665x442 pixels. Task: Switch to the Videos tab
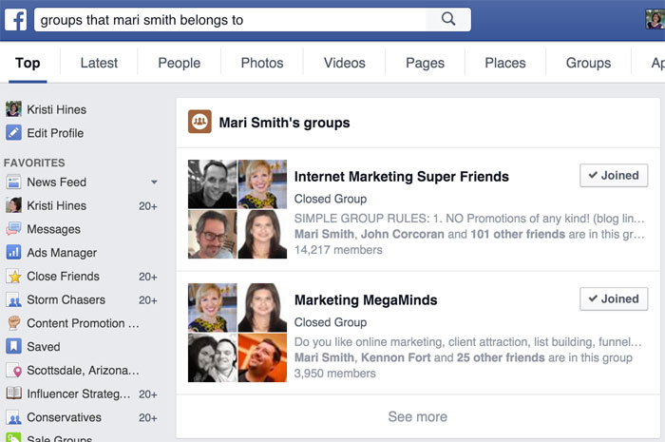click(344, 63)
